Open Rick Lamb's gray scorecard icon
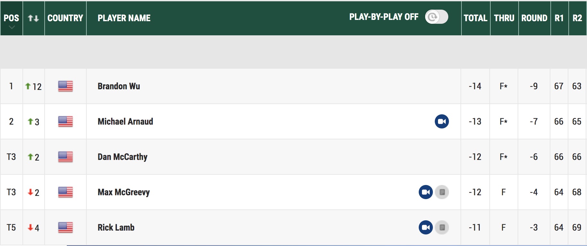 442,227
